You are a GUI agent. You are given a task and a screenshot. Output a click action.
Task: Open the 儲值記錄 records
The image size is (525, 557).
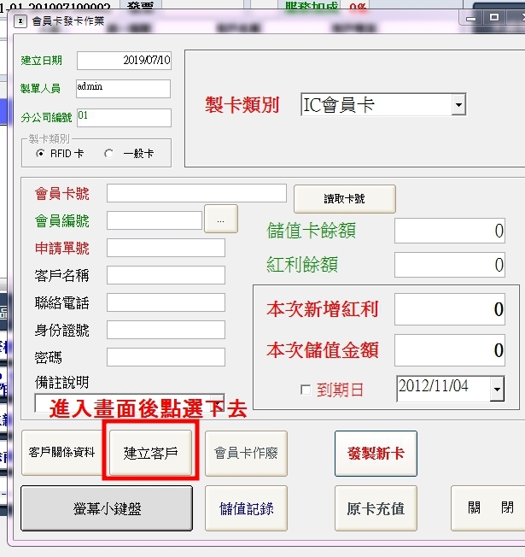point(247,509)
